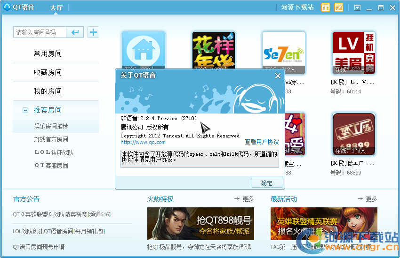Click the enter-room arrow button

coord(75,32)
